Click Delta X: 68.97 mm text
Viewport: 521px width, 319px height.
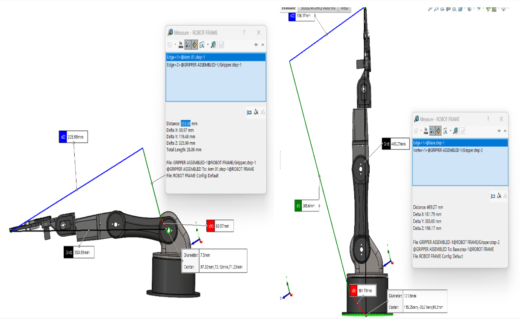180,130
